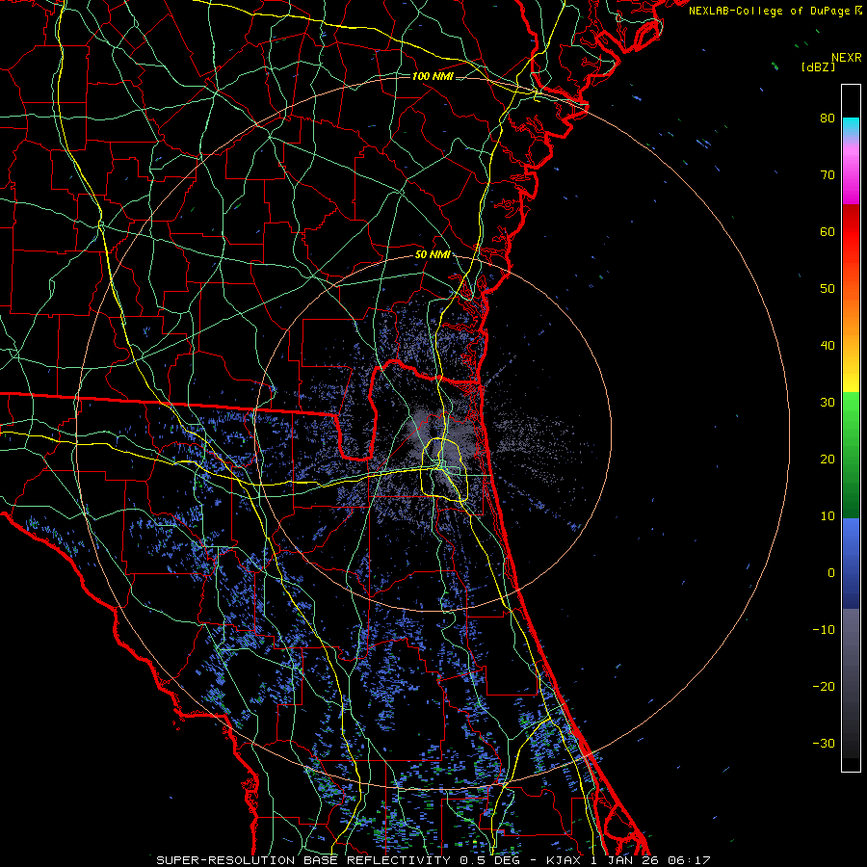Click the 50 value on the dBZ scale
The height and width of the screenshot is (867, 867).
pos(828,289)
